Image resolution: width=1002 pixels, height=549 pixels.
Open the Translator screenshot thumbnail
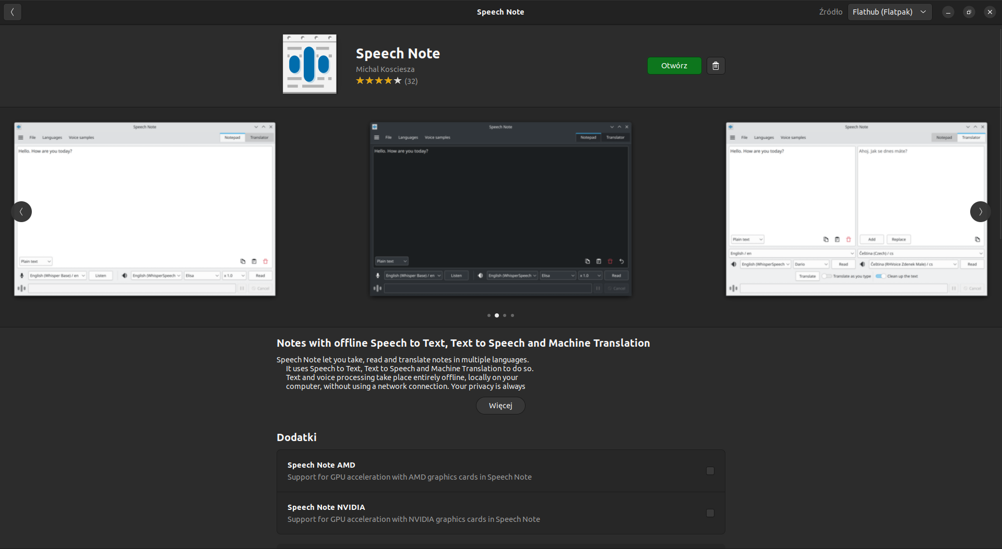(856, 209)
